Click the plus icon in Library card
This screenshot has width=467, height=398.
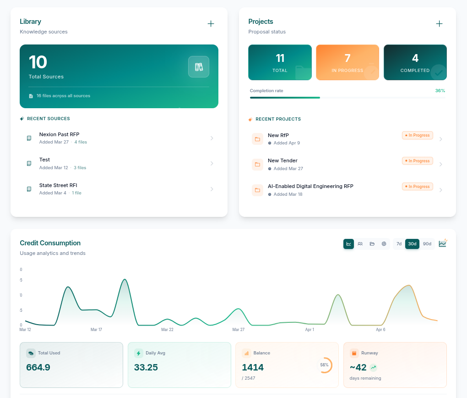click(211, 24)
